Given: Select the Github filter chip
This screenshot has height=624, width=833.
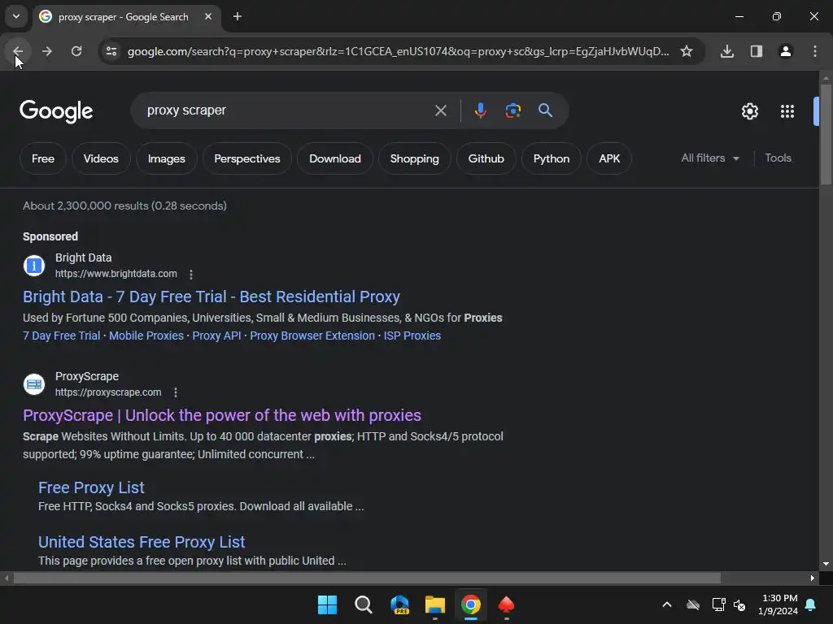Looking at the screenshot, I should (486, 158).
